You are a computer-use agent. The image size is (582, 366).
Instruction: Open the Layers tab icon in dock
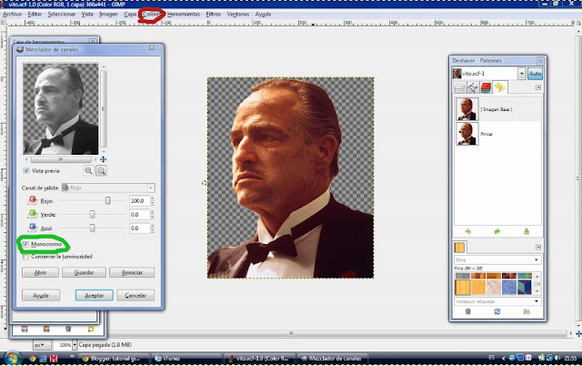pos(459,87)
